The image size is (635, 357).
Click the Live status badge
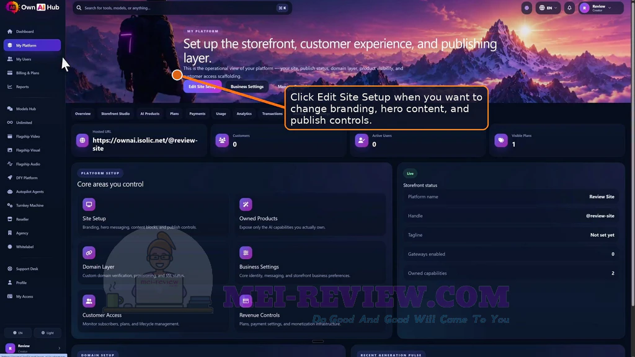411,174
